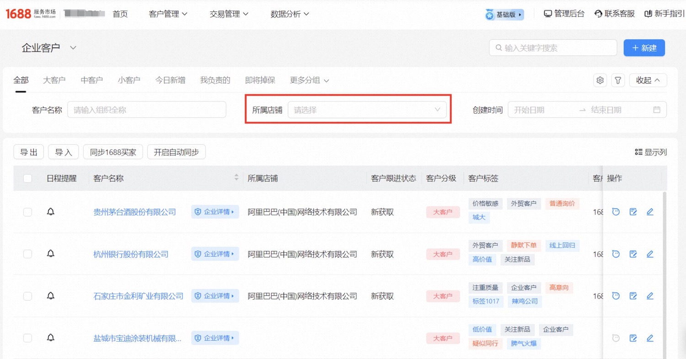Switch to 小客户 tab
686x359 pixels.
[x=129, y=80]
